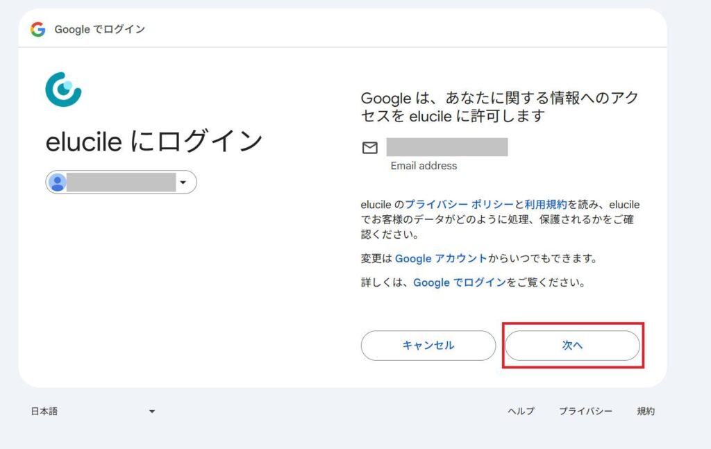
Task: Click the blue avatar icon in the account selector
Action: [x=58, y=181]
